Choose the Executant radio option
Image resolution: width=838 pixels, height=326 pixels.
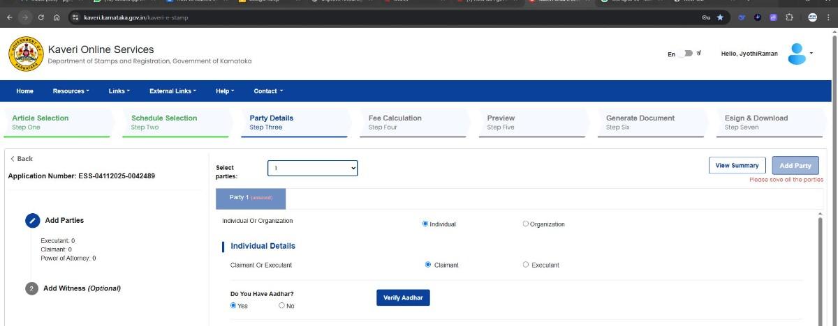526,265
